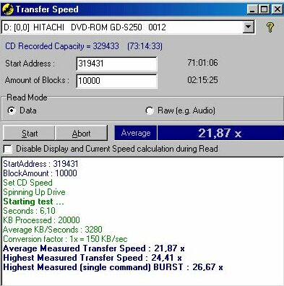Click the Start Address input field
Viewport: 284px width, 286px height.
116,64
